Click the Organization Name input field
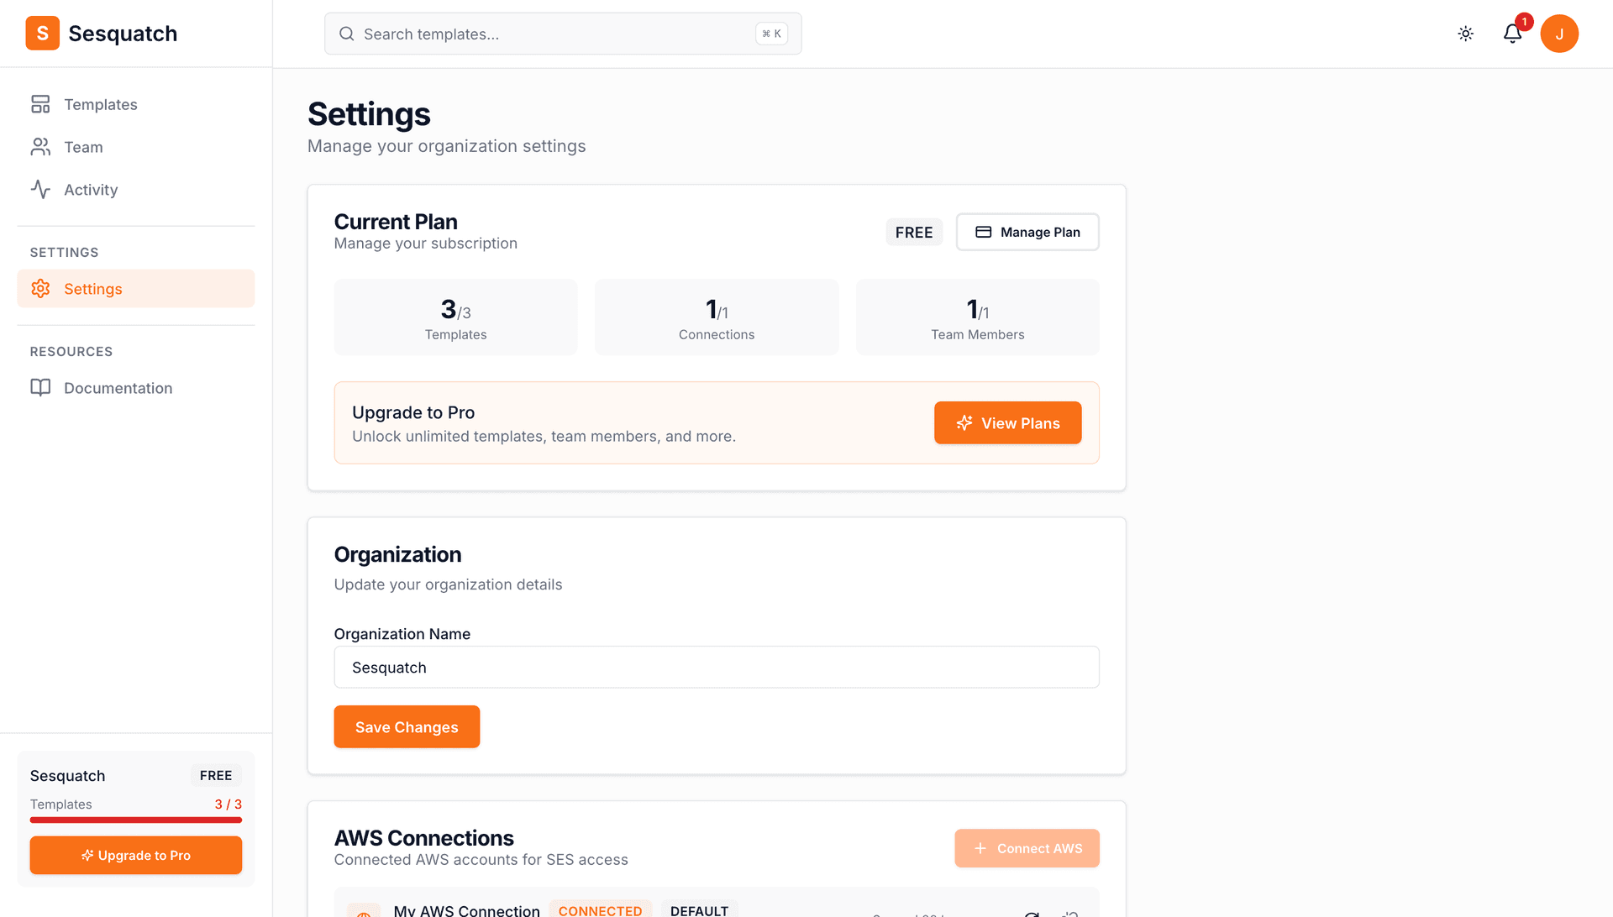 pyautogui.click(x=716, y=667)
